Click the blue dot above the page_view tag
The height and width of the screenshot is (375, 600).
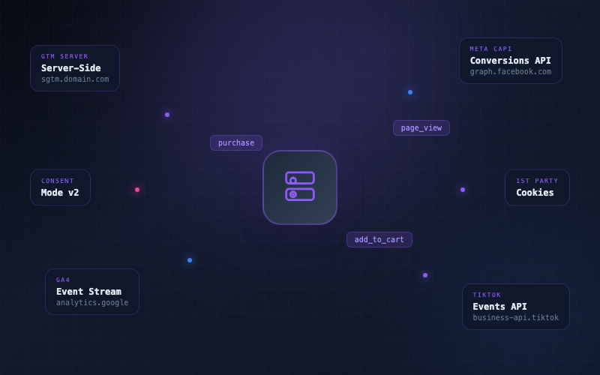point(410,92)
